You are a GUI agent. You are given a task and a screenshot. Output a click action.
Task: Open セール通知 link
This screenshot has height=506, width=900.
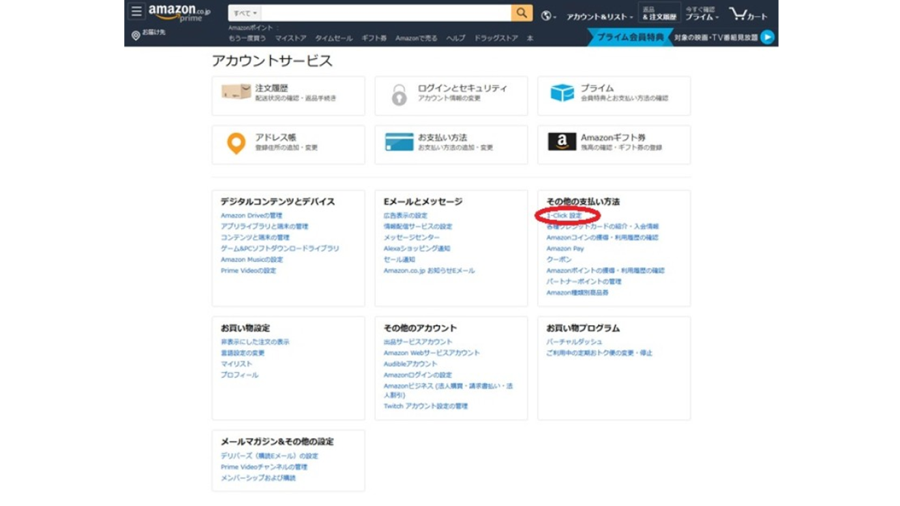tap(400, 259)
